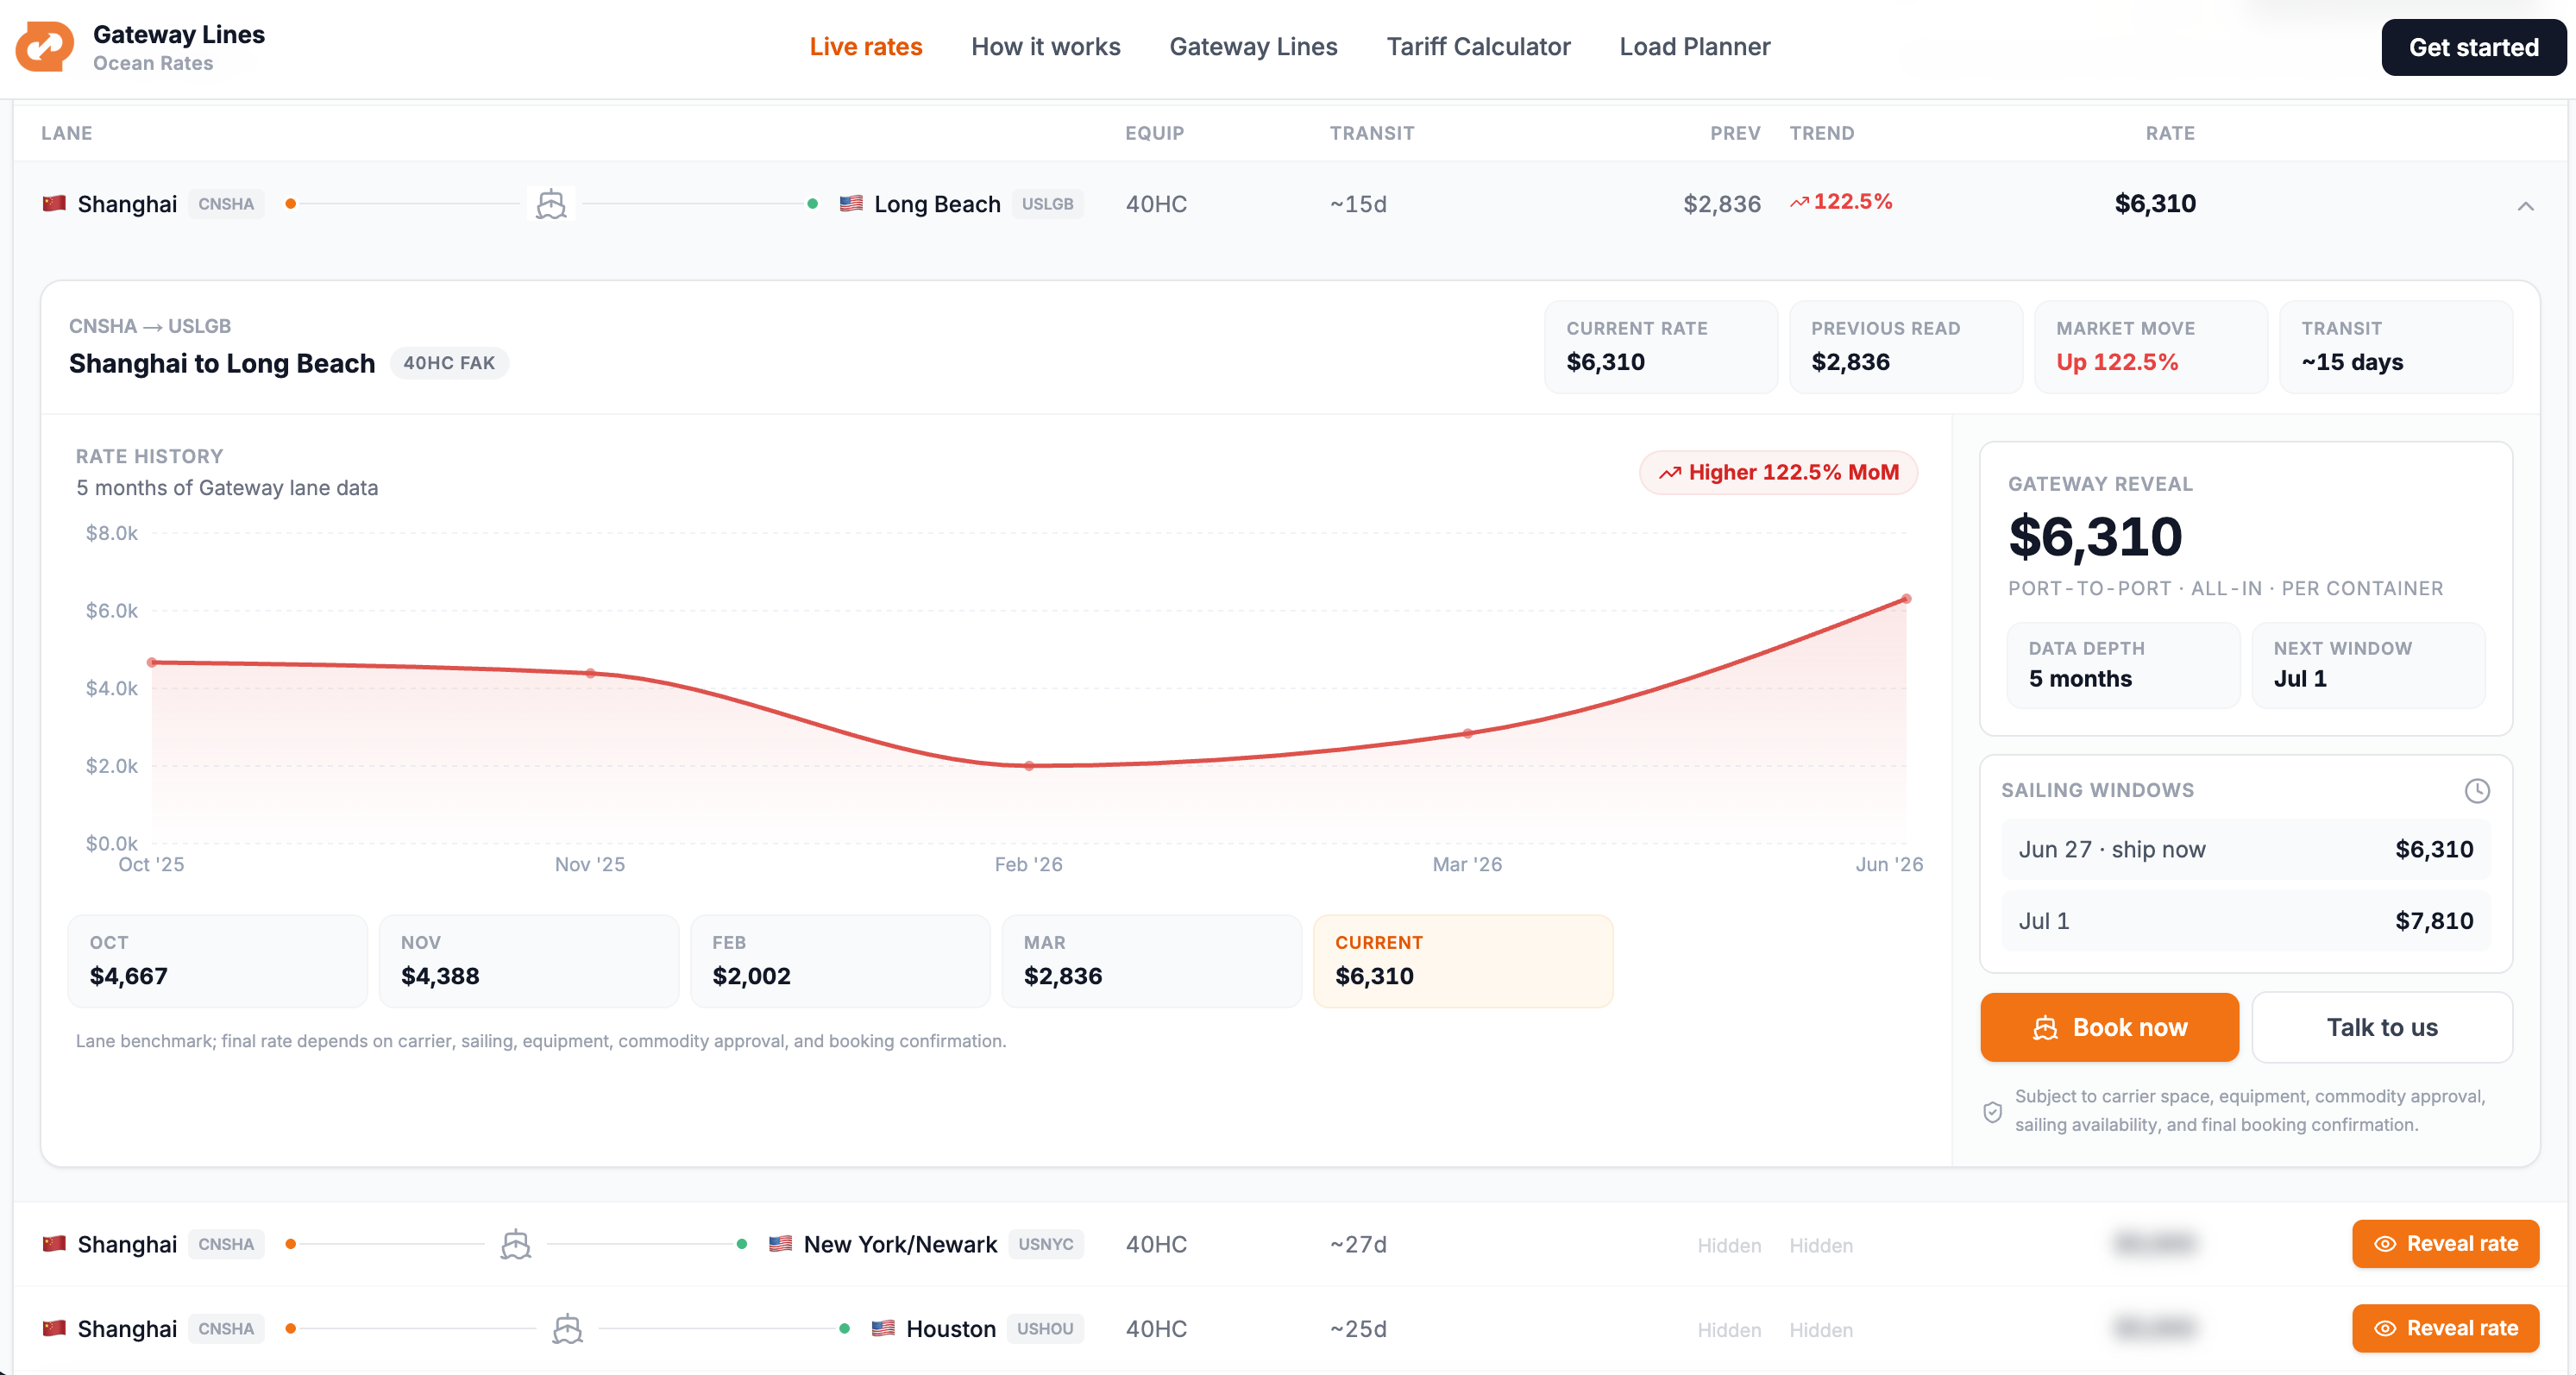Click US flag next to New York/Newark

coord(781,1244)
